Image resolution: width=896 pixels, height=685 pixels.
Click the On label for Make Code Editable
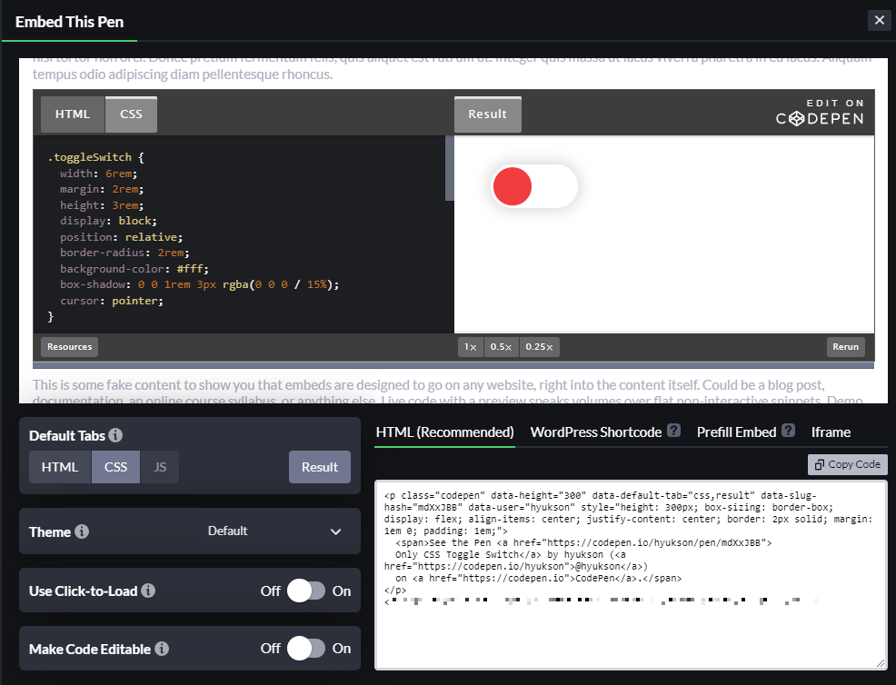point(342,649)
